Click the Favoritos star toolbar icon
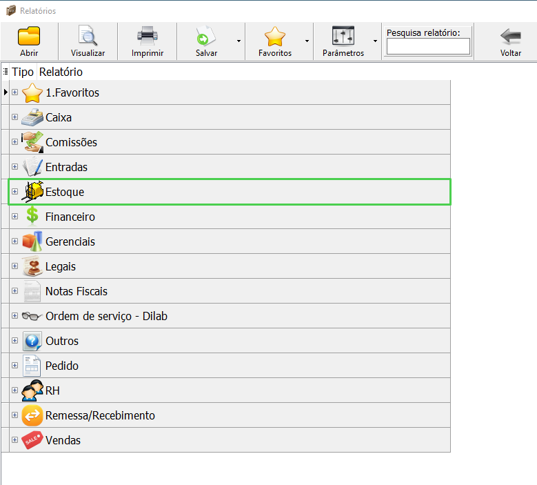The image size is (537, 485). click(274, 36)
